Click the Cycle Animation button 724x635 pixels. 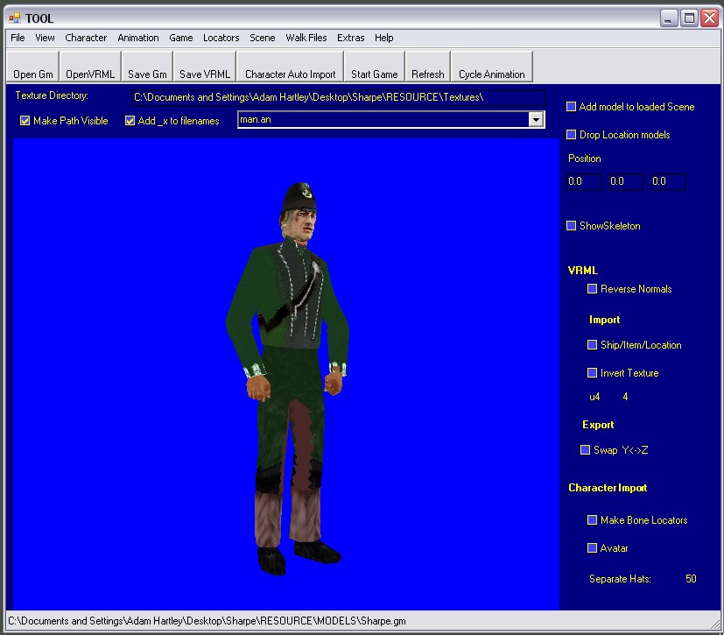492,67
